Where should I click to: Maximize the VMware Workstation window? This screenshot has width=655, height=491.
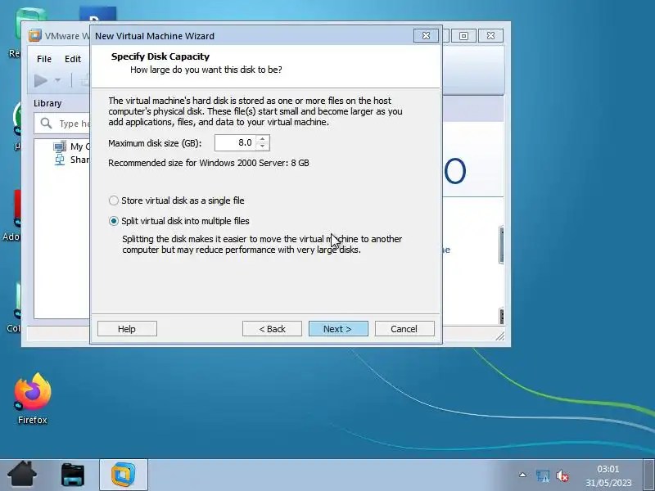pos(463,36)
